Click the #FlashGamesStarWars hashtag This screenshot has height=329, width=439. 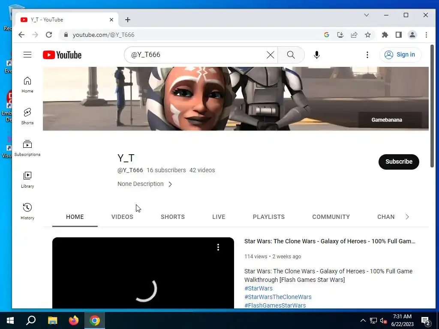tap(275, 305)
